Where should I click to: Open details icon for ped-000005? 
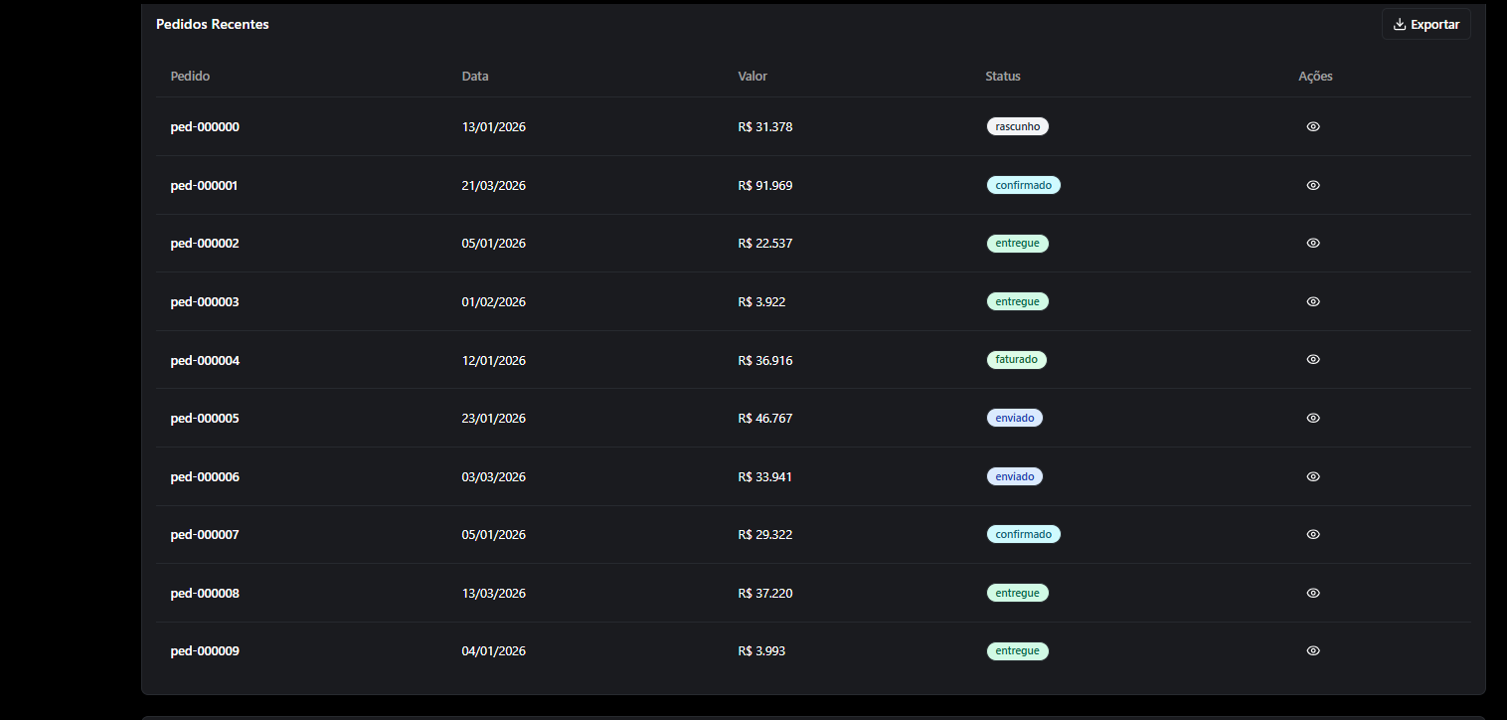pyautogui.click(x=1313, y=419)
